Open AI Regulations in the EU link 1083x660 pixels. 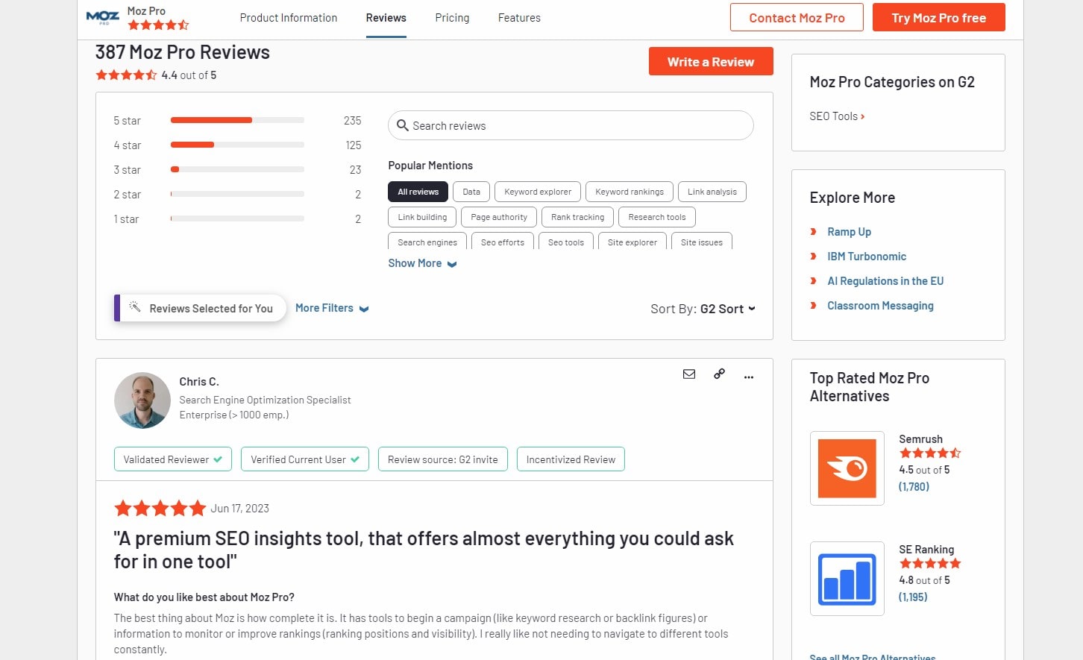[885, 281]
